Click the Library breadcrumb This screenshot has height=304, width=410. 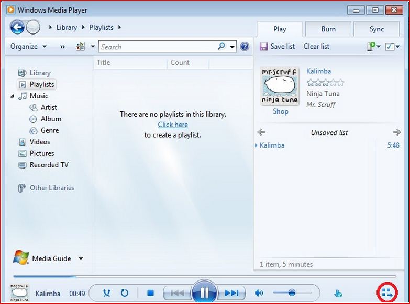coord(67,27)
